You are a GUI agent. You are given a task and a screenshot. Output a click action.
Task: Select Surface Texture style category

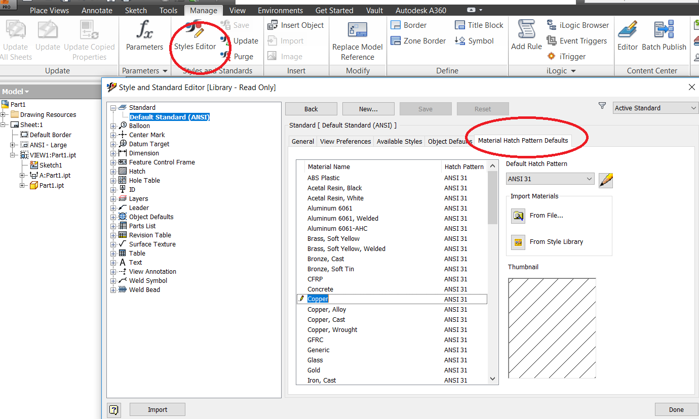[152, 244]
